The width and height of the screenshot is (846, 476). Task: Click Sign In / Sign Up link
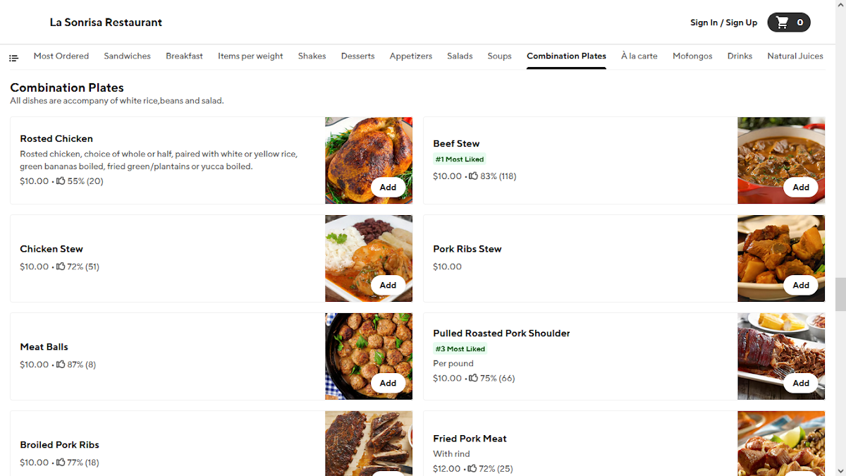click(723, 23)
